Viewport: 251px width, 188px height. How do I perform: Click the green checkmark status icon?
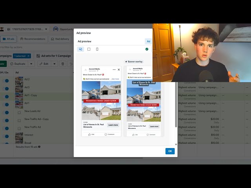147,49
